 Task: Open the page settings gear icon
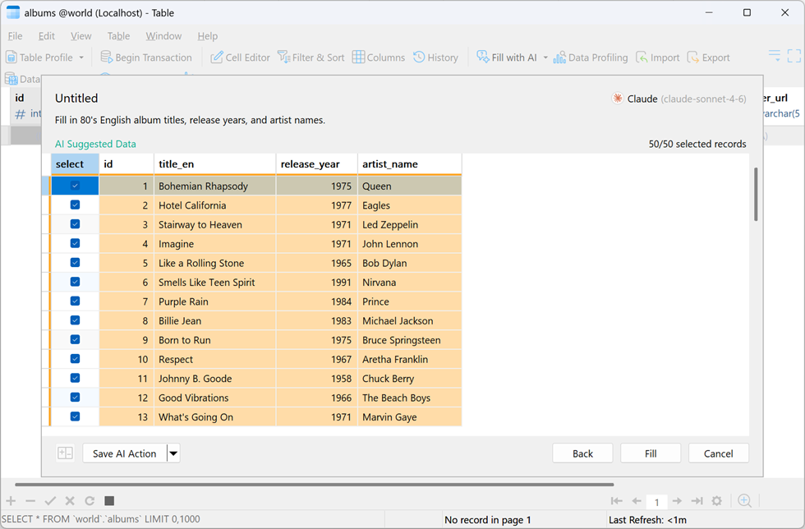pyautogui.click(x=716, y=501)
